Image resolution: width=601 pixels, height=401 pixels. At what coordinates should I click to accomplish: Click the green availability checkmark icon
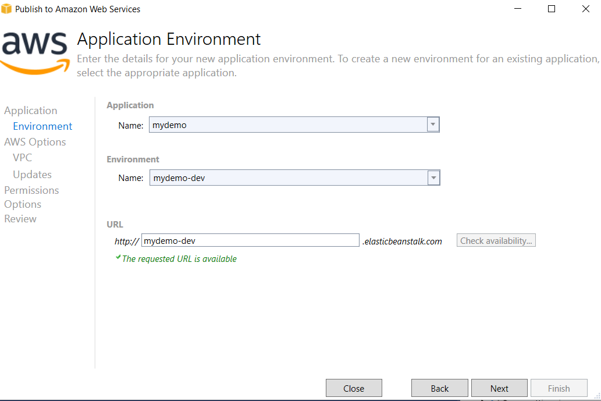[x=118, y=257]
